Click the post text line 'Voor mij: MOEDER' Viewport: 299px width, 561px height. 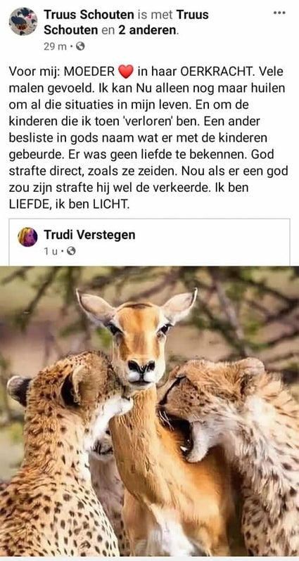coord(61,72)
